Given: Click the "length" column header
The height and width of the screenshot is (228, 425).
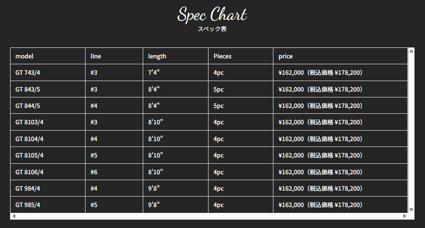Looking at the screenshot, I should tap(157, 56).
